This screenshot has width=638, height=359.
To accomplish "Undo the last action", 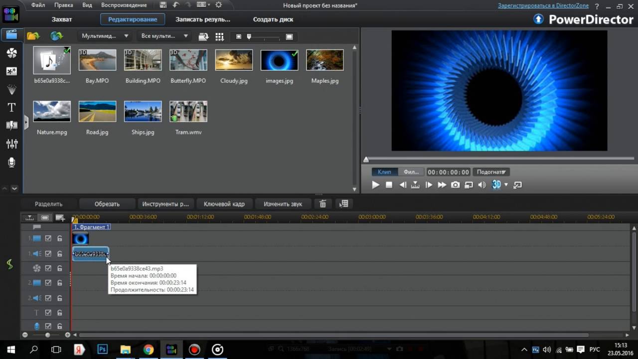I will point(176,5).
